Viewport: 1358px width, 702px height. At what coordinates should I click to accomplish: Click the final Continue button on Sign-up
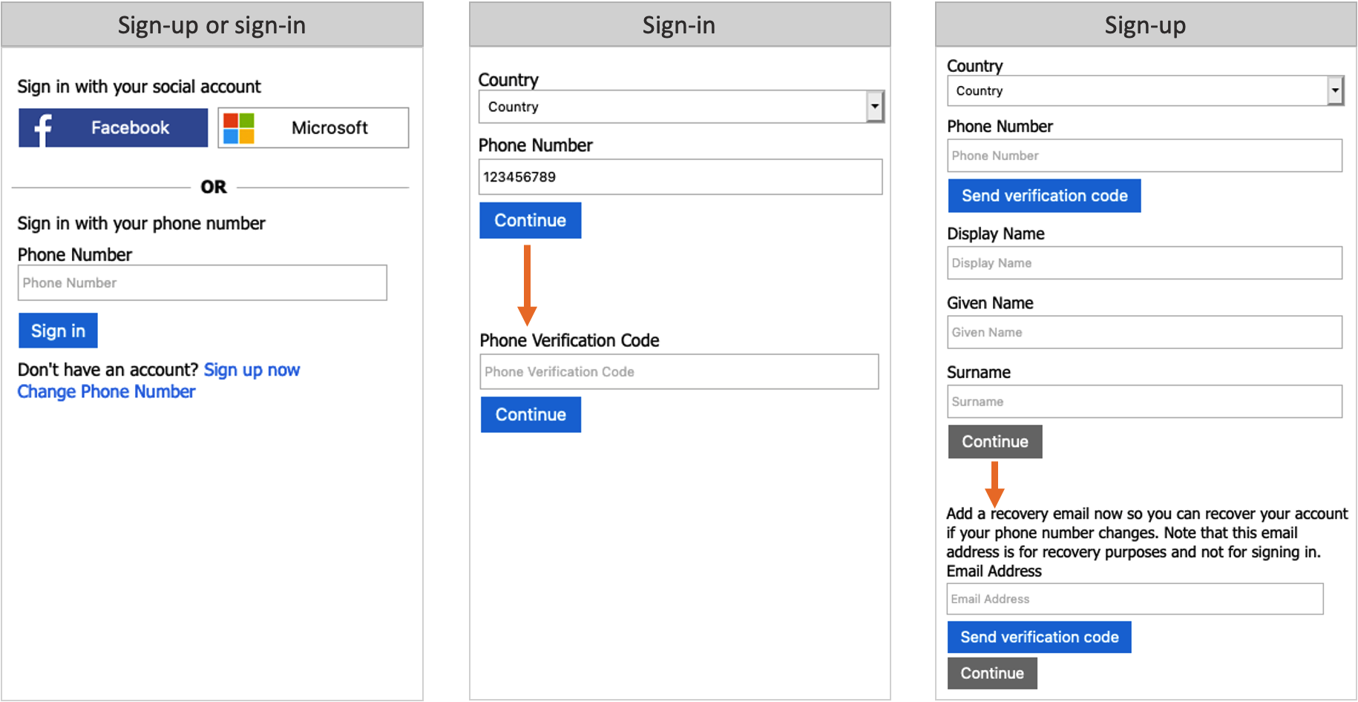coord(992,673)
